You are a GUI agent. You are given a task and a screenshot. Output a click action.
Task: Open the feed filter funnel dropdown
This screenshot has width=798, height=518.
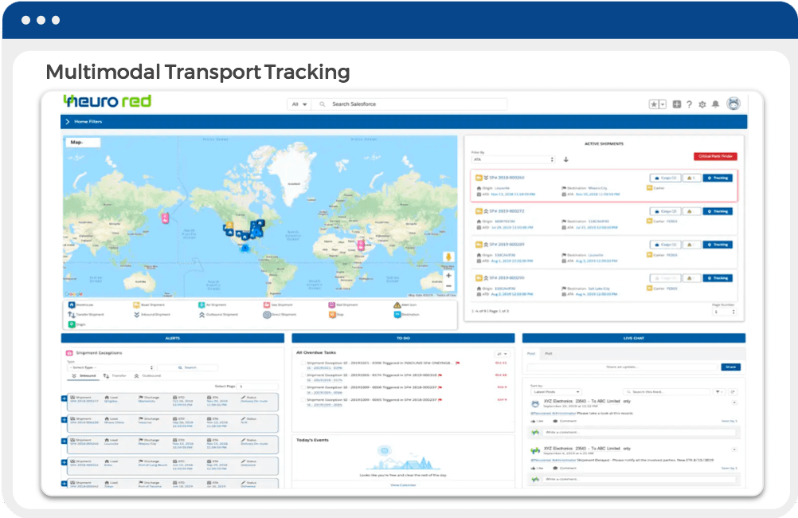coord(718,391)
